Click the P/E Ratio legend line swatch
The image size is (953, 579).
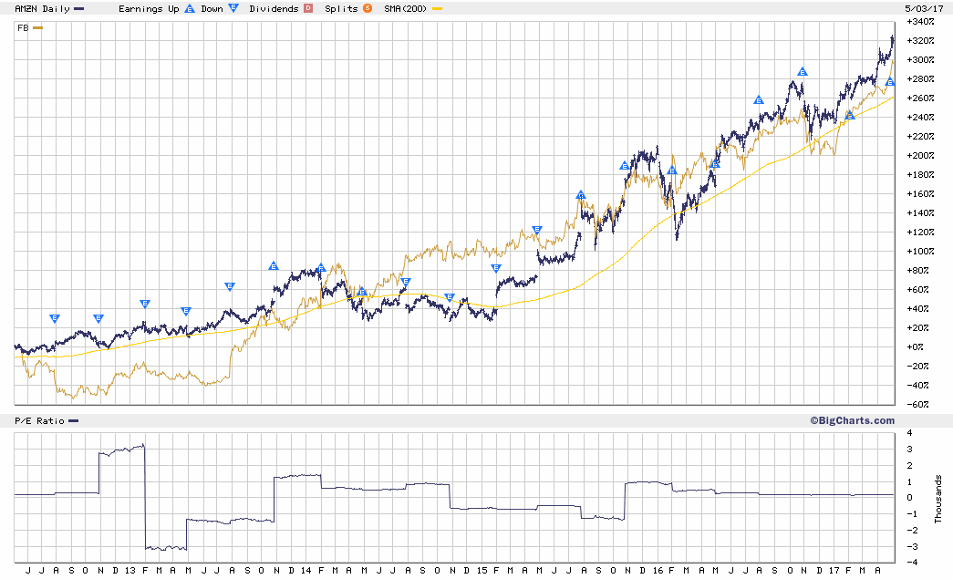pyautogui.click(x=74, y=421)
